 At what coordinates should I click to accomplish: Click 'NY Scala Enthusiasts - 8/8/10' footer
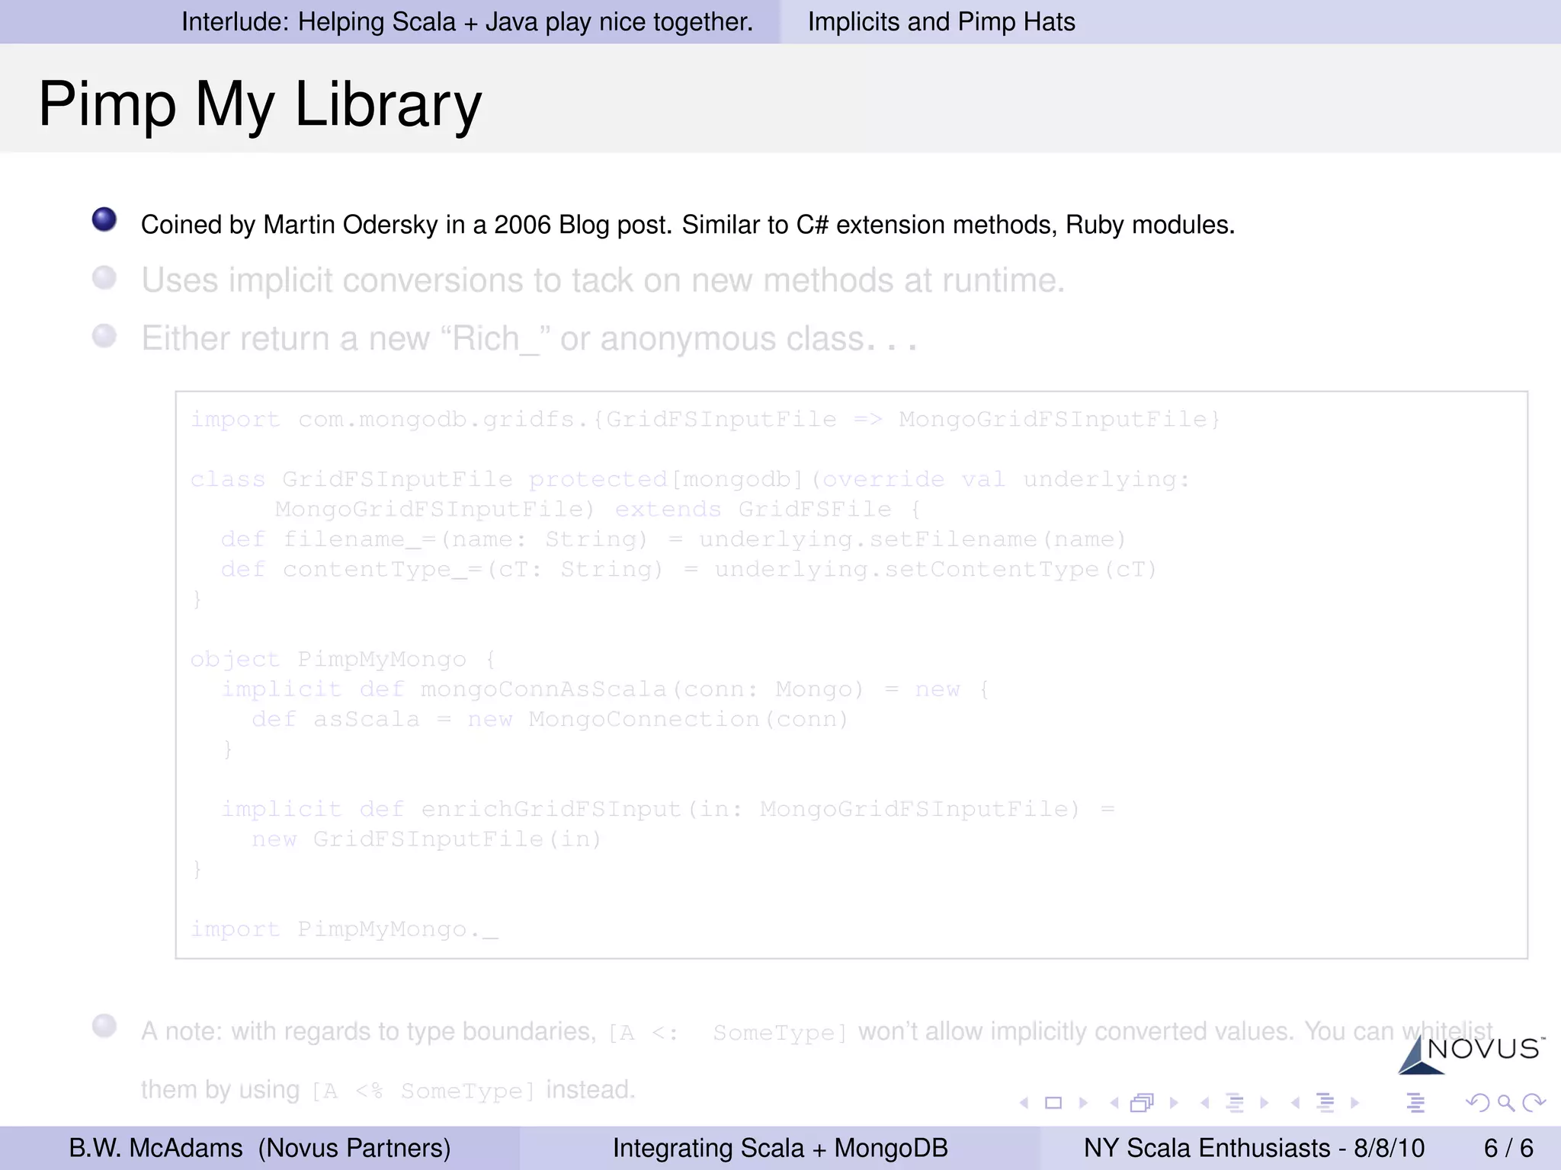pos(1254,1148)
